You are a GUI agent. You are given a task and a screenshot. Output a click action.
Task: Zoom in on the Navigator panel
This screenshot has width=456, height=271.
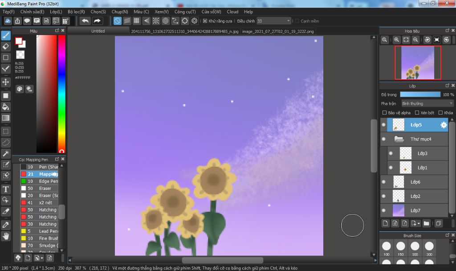[x=396, y=40]
